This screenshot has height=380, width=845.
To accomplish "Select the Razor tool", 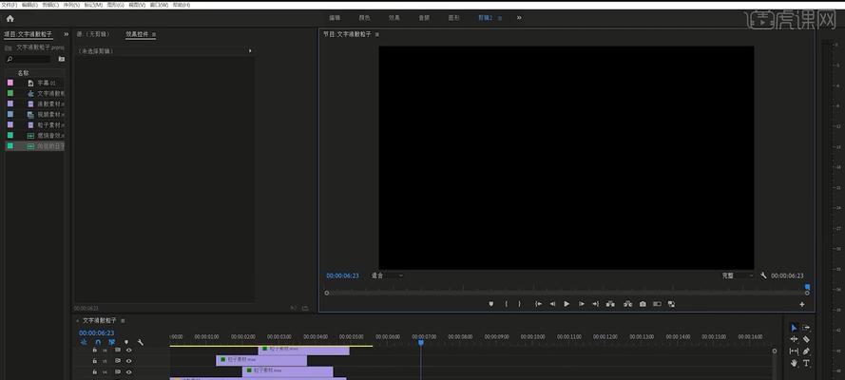I will (x=806, y=339).
